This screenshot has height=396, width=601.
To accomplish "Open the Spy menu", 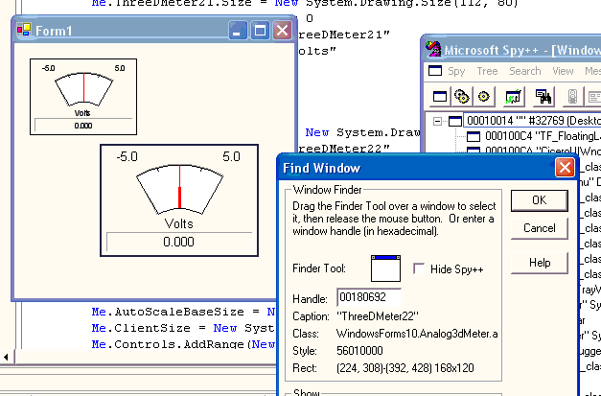I will [456, 71].
